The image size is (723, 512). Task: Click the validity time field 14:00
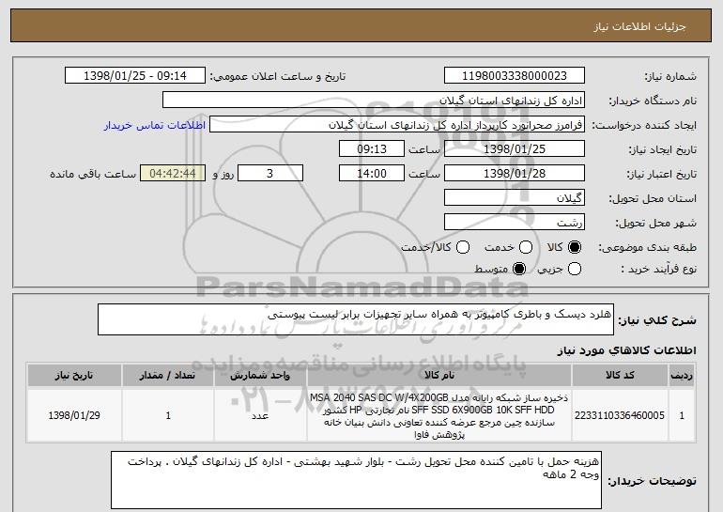coord(372,174)
